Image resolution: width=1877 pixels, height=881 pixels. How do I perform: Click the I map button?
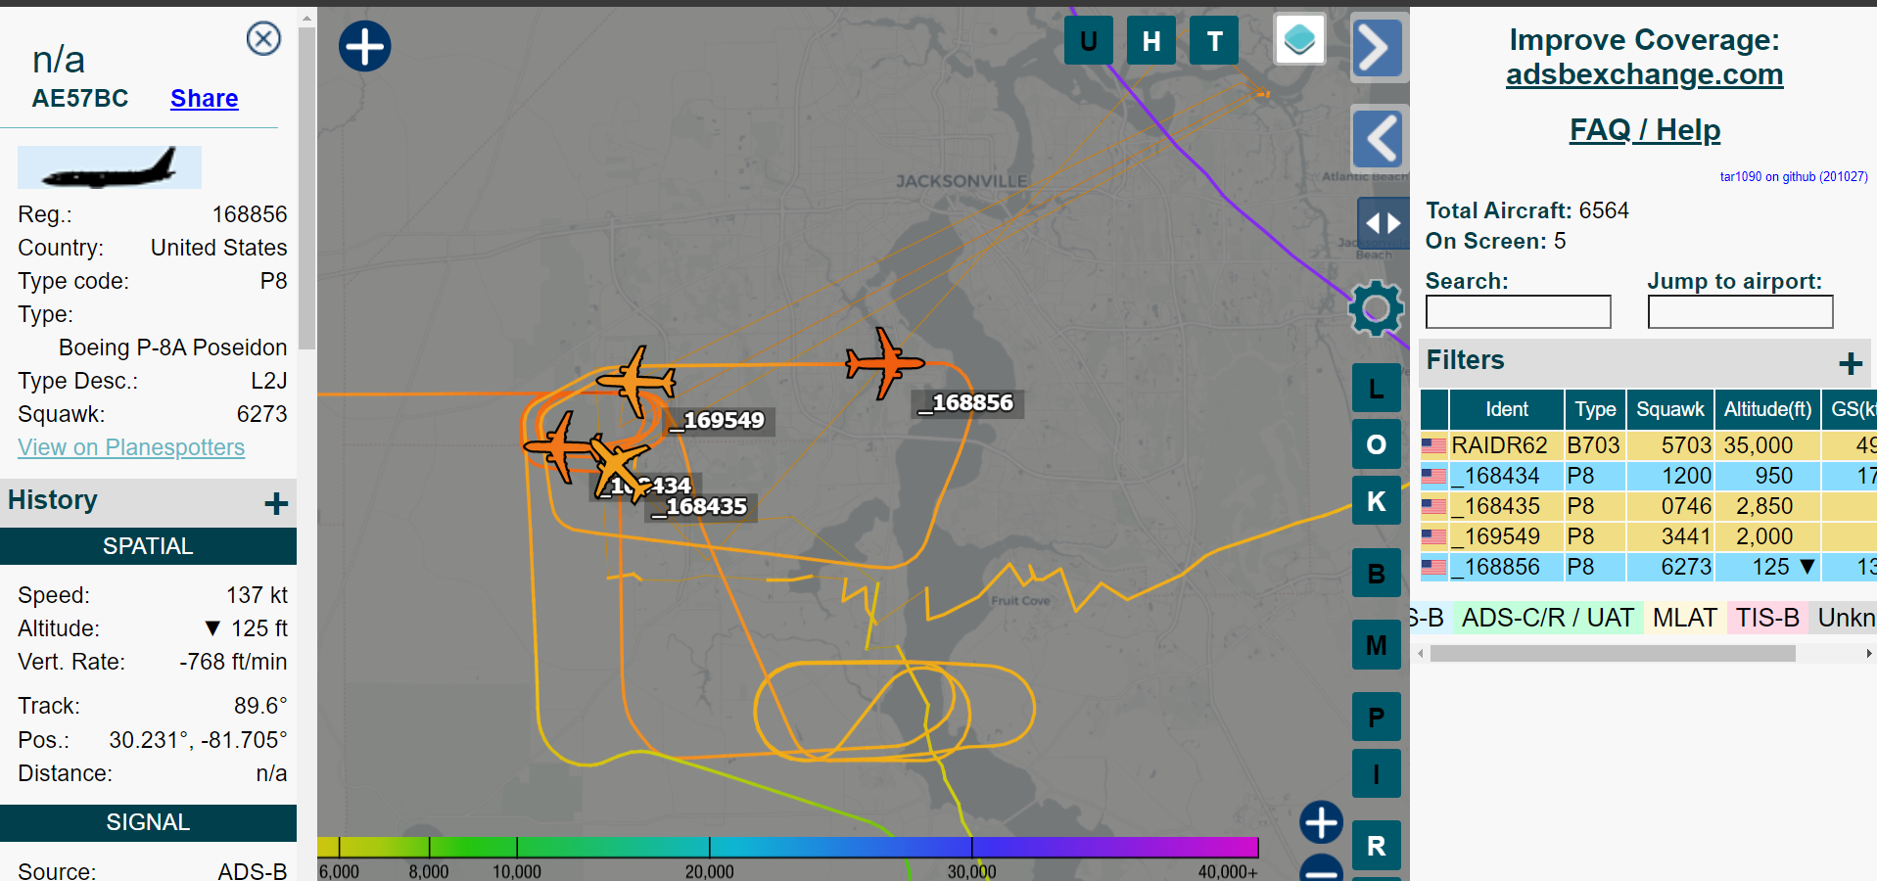click(1376, 773)
